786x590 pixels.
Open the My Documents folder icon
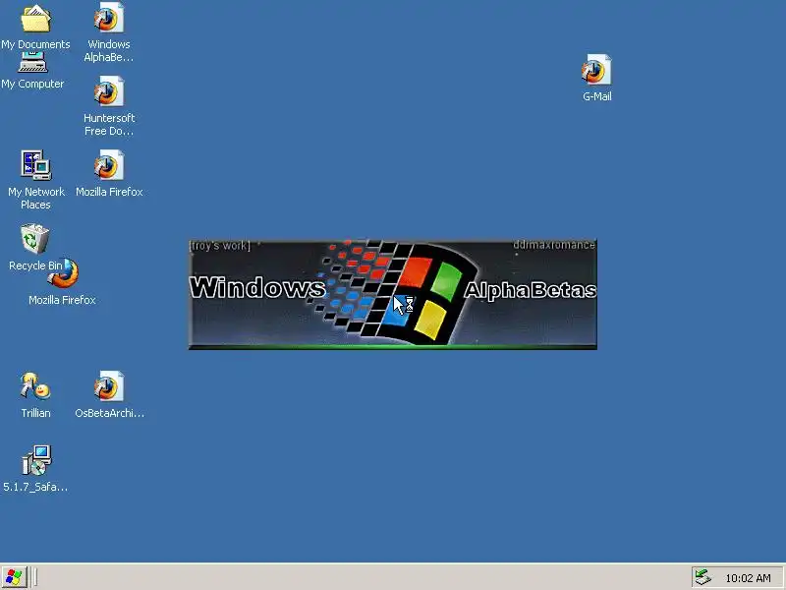point(35,19)
